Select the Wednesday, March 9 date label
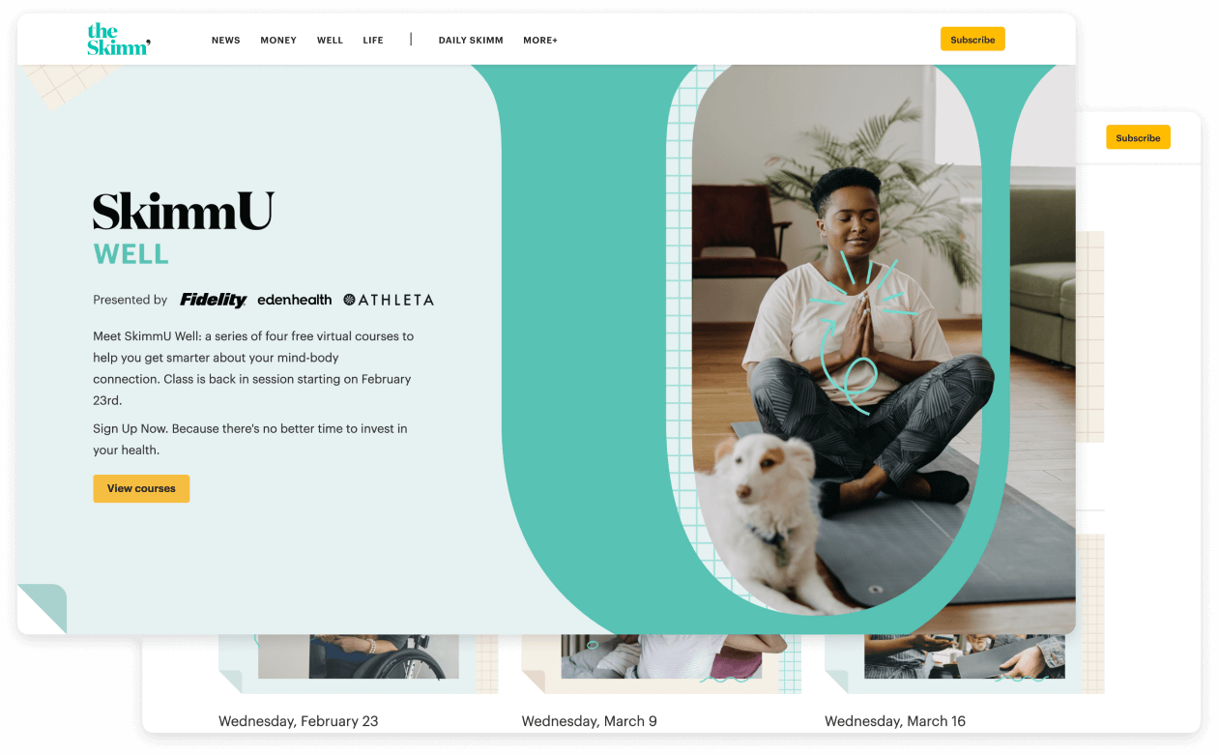 click(x=591, y=721)
